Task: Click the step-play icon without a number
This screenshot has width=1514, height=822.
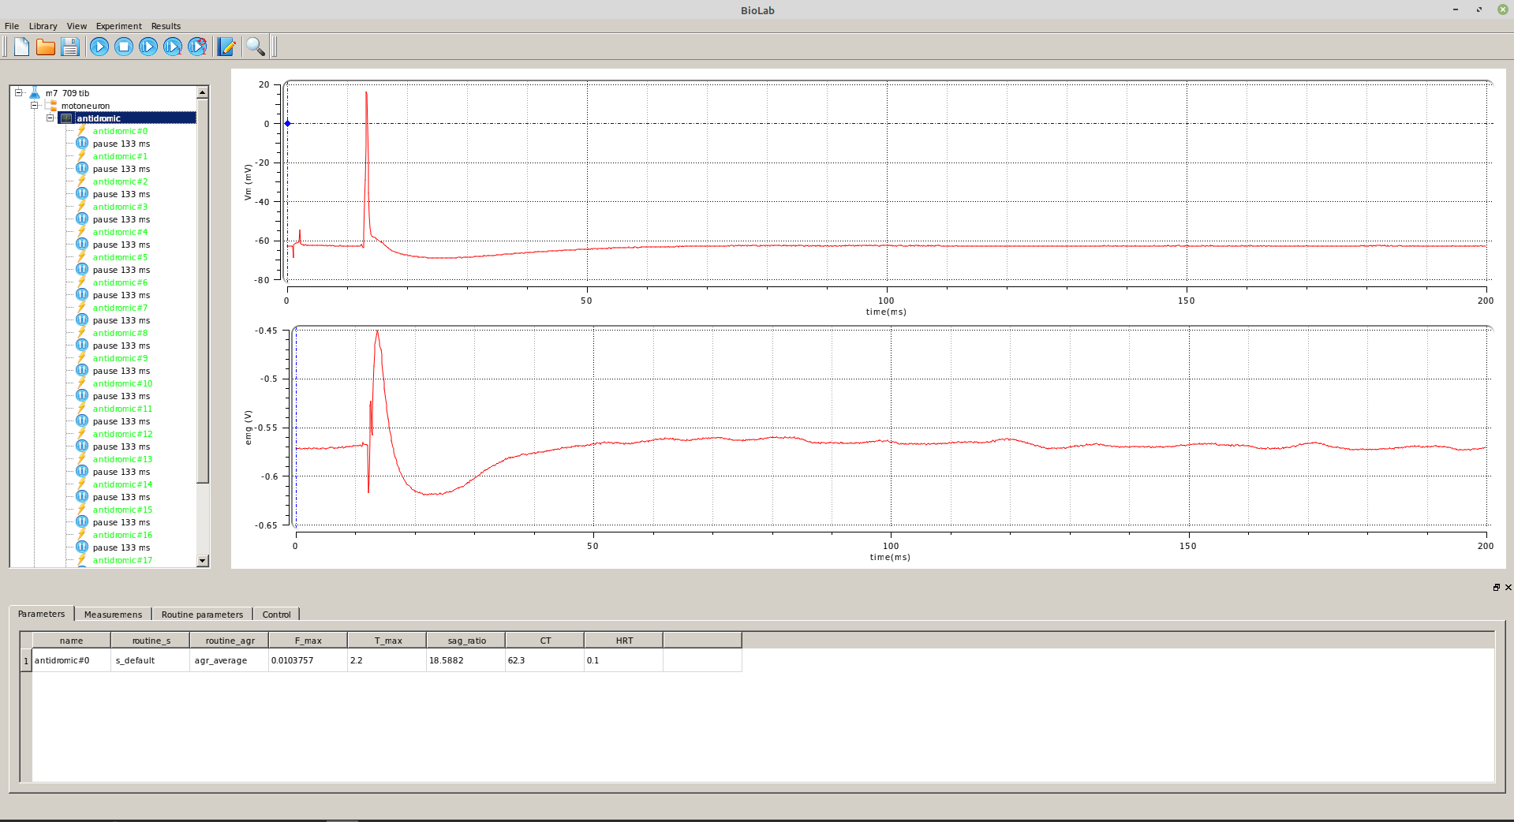Action: coord(148,47)
